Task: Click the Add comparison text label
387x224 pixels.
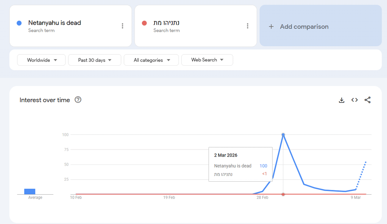Action: [304, 27]
